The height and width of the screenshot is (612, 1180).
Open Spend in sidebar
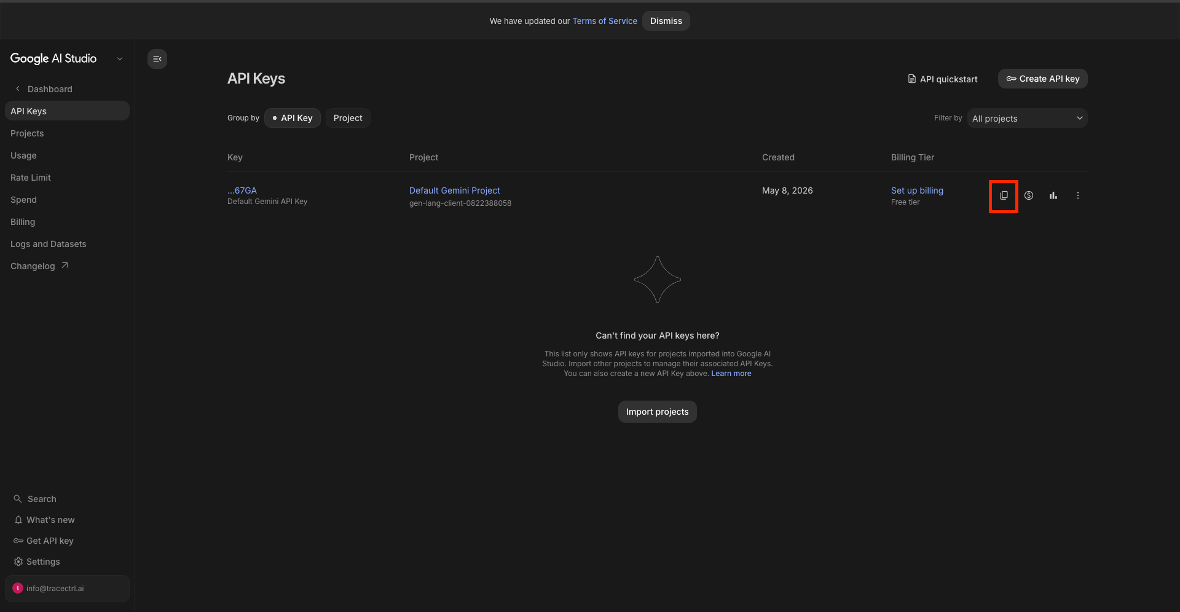pyautogui.click(x=67, y=200)
